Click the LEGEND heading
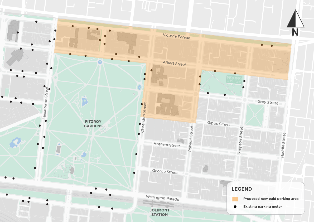Screen dimensions: 314x222 242,189
